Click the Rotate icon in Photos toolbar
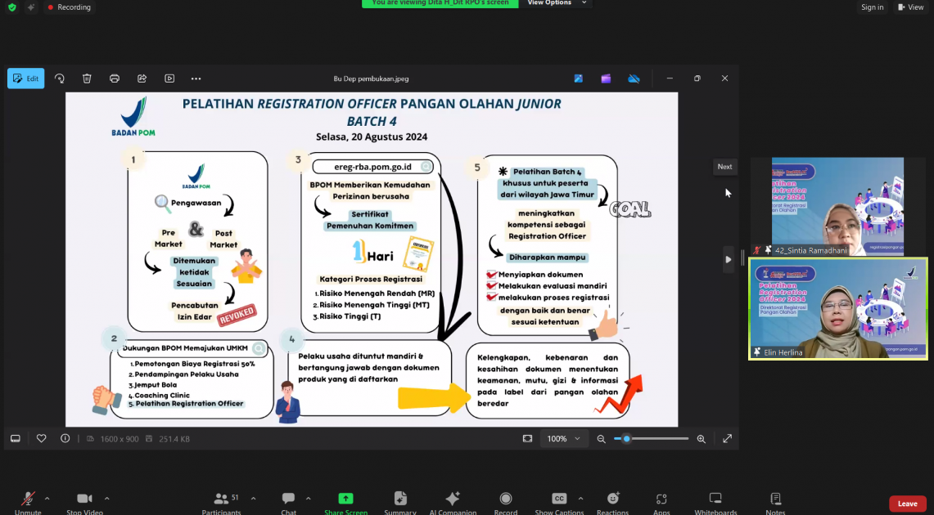This screenshot has width=934, height=515. 60,78
